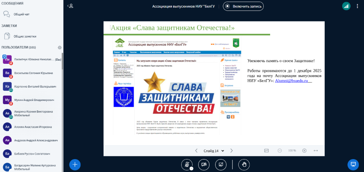
Task: Zoom in the slide
Action: coord(304,151)
